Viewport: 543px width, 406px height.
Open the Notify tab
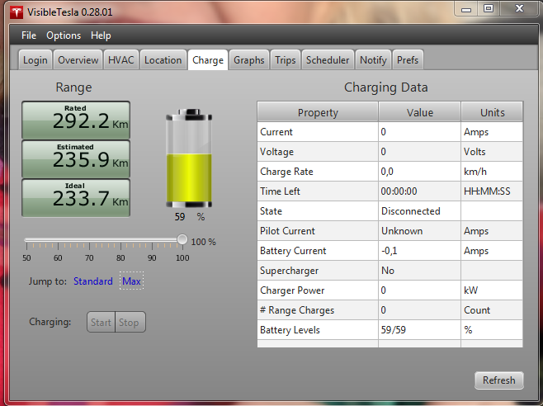click(x=373, y=60)
